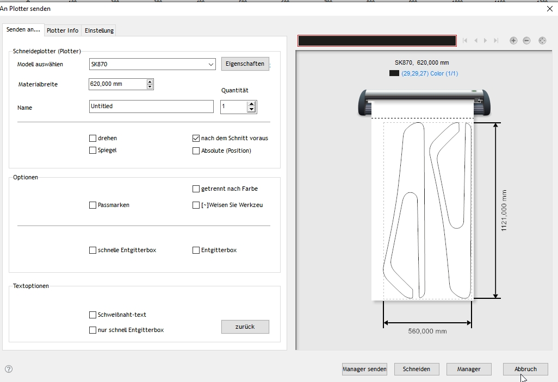558x382 pixels.
Task: Decrease Quantität with the down arrow
Action: click(x=251, y=109)
